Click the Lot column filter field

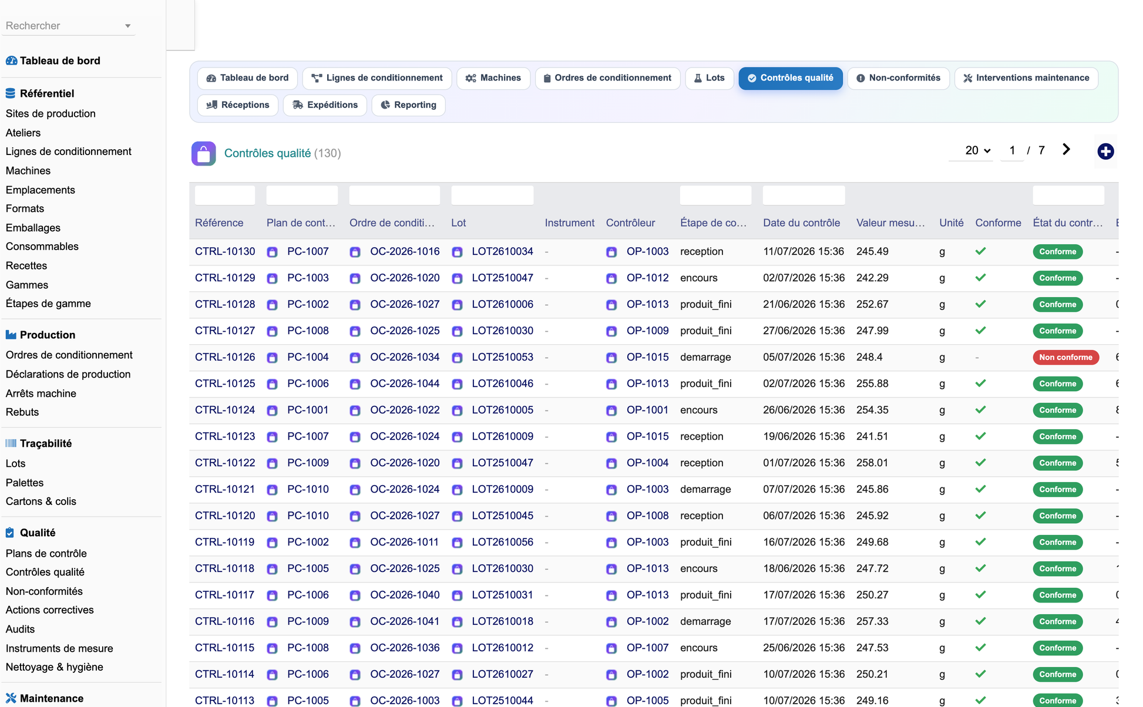coord(492,196)
